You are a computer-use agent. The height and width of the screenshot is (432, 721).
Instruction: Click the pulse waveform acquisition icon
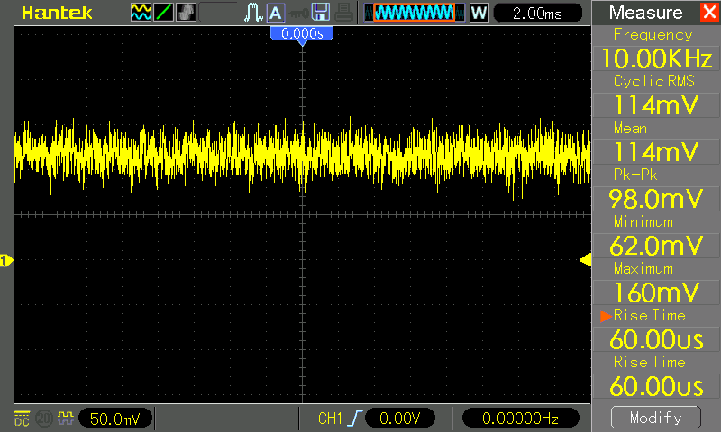[x=253, y=13]
